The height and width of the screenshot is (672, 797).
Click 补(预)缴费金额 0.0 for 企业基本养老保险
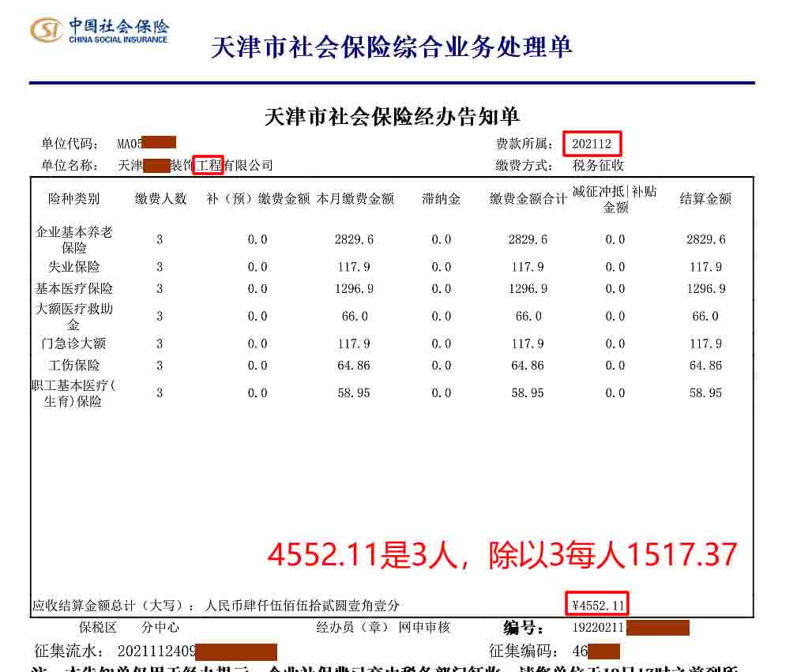click(258, 239)
